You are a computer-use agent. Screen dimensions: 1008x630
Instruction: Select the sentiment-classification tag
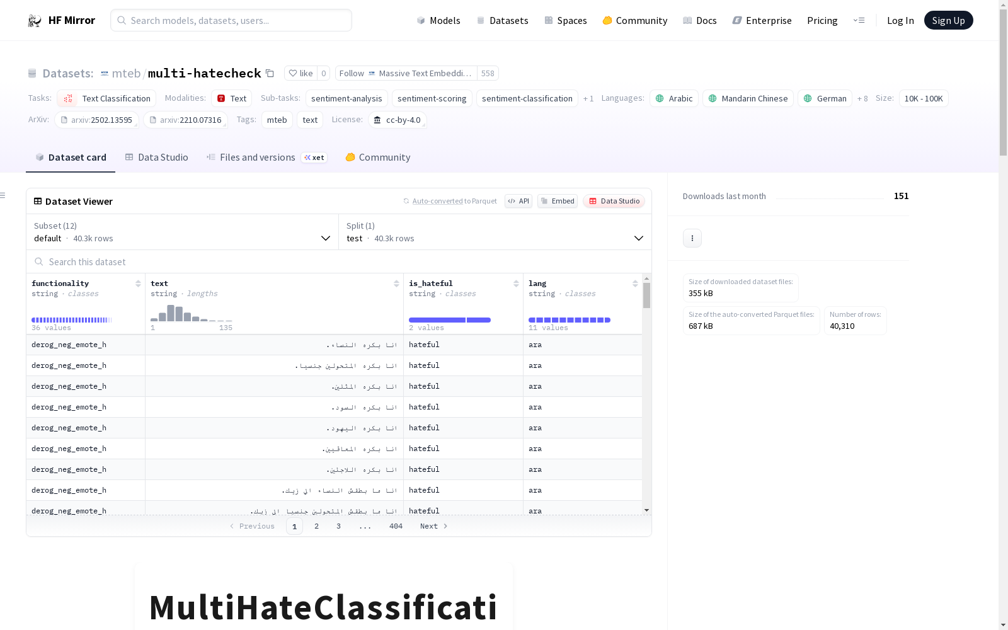point(527,98)
